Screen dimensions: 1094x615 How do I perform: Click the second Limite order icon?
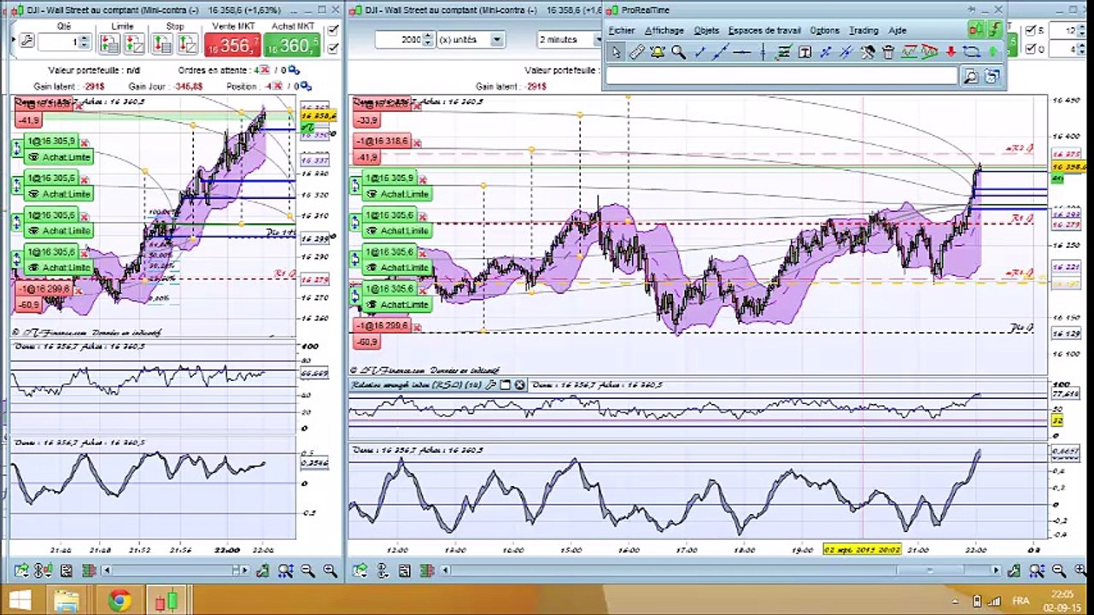coord(134,44)
